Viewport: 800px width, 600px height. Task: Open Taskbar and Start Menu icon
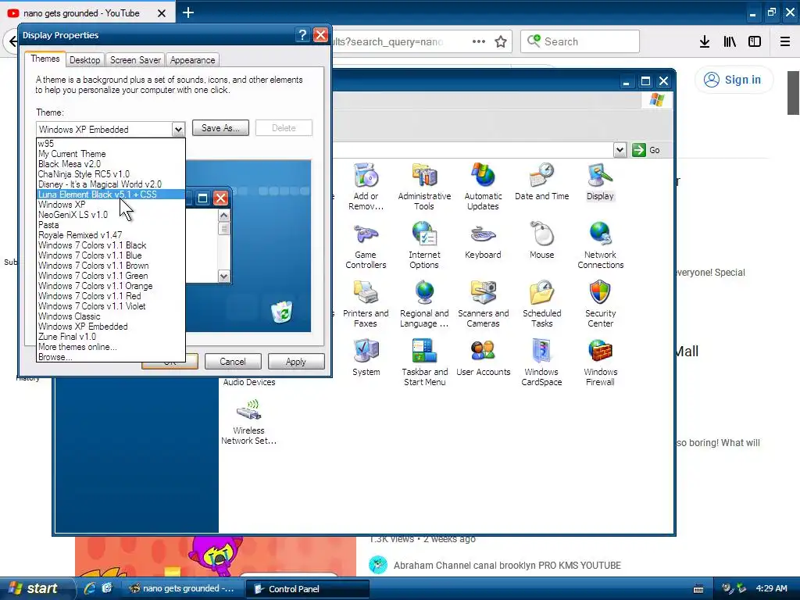(x=424, y=362)
